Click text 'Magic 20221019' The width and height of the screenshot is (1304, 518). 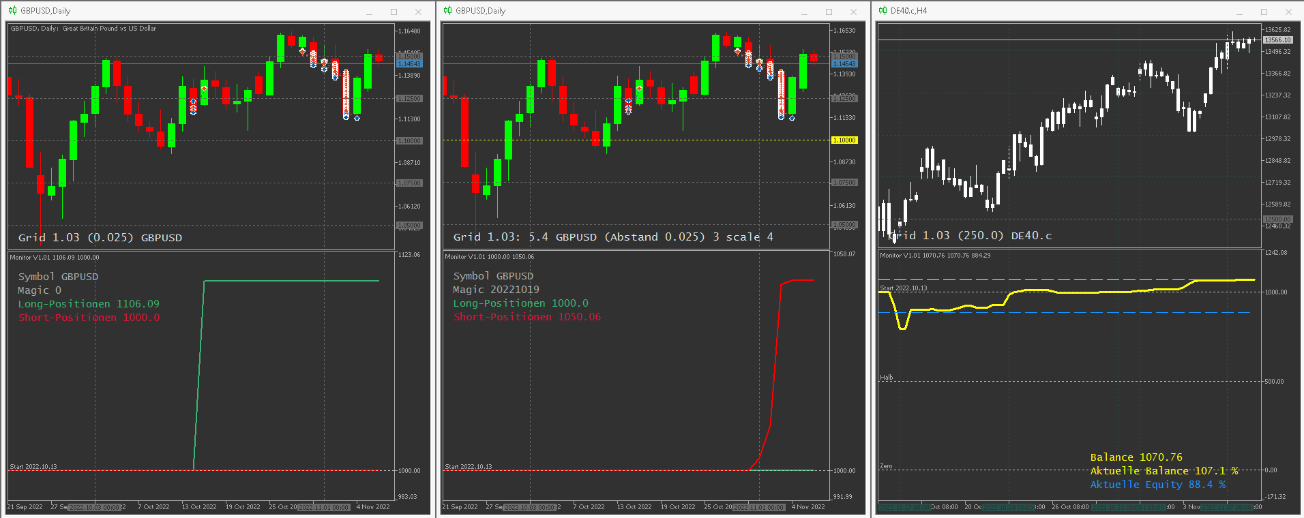[496, 290]
